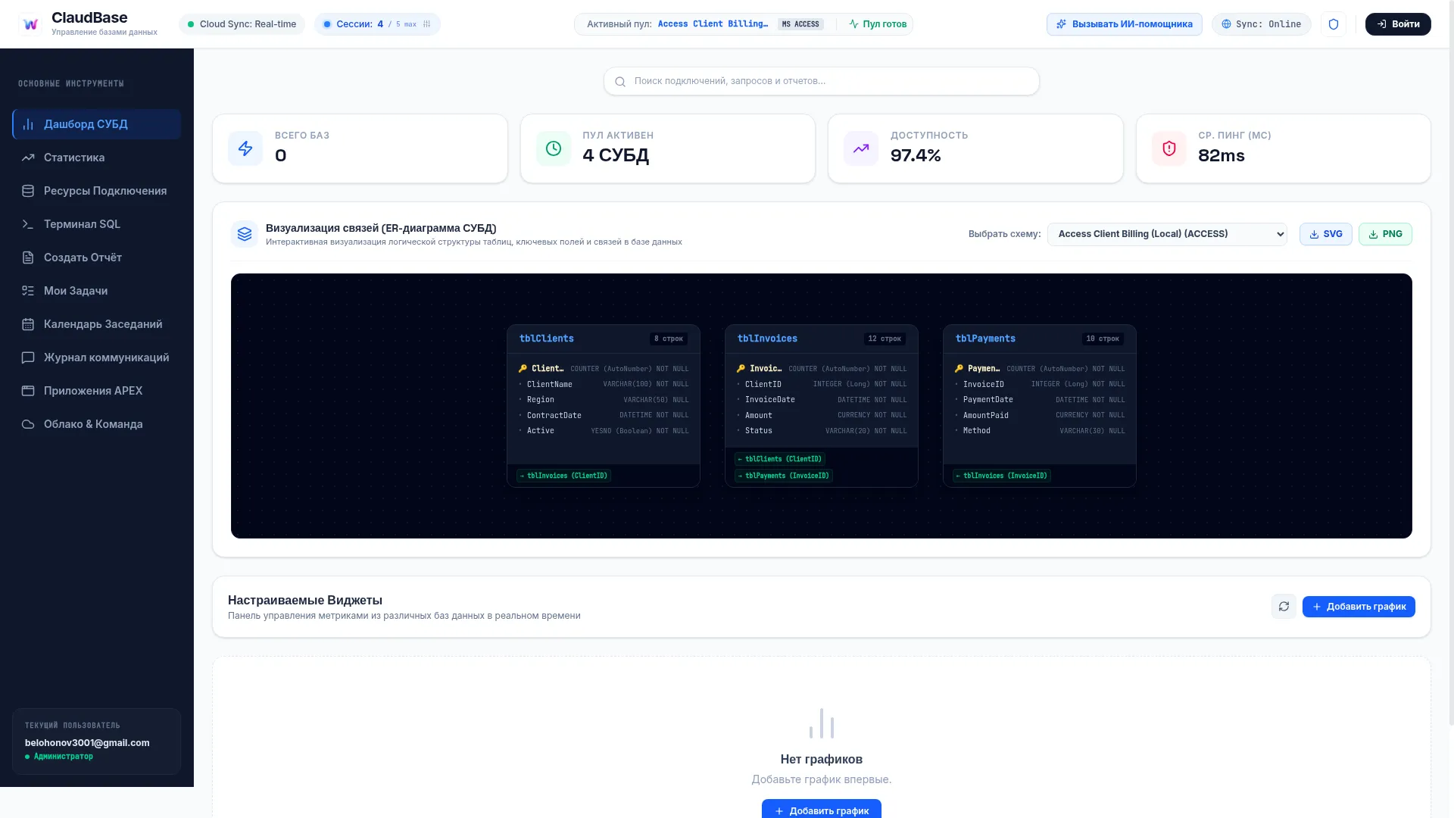Open Мои Задачи in sidebar

click(96, 291)
